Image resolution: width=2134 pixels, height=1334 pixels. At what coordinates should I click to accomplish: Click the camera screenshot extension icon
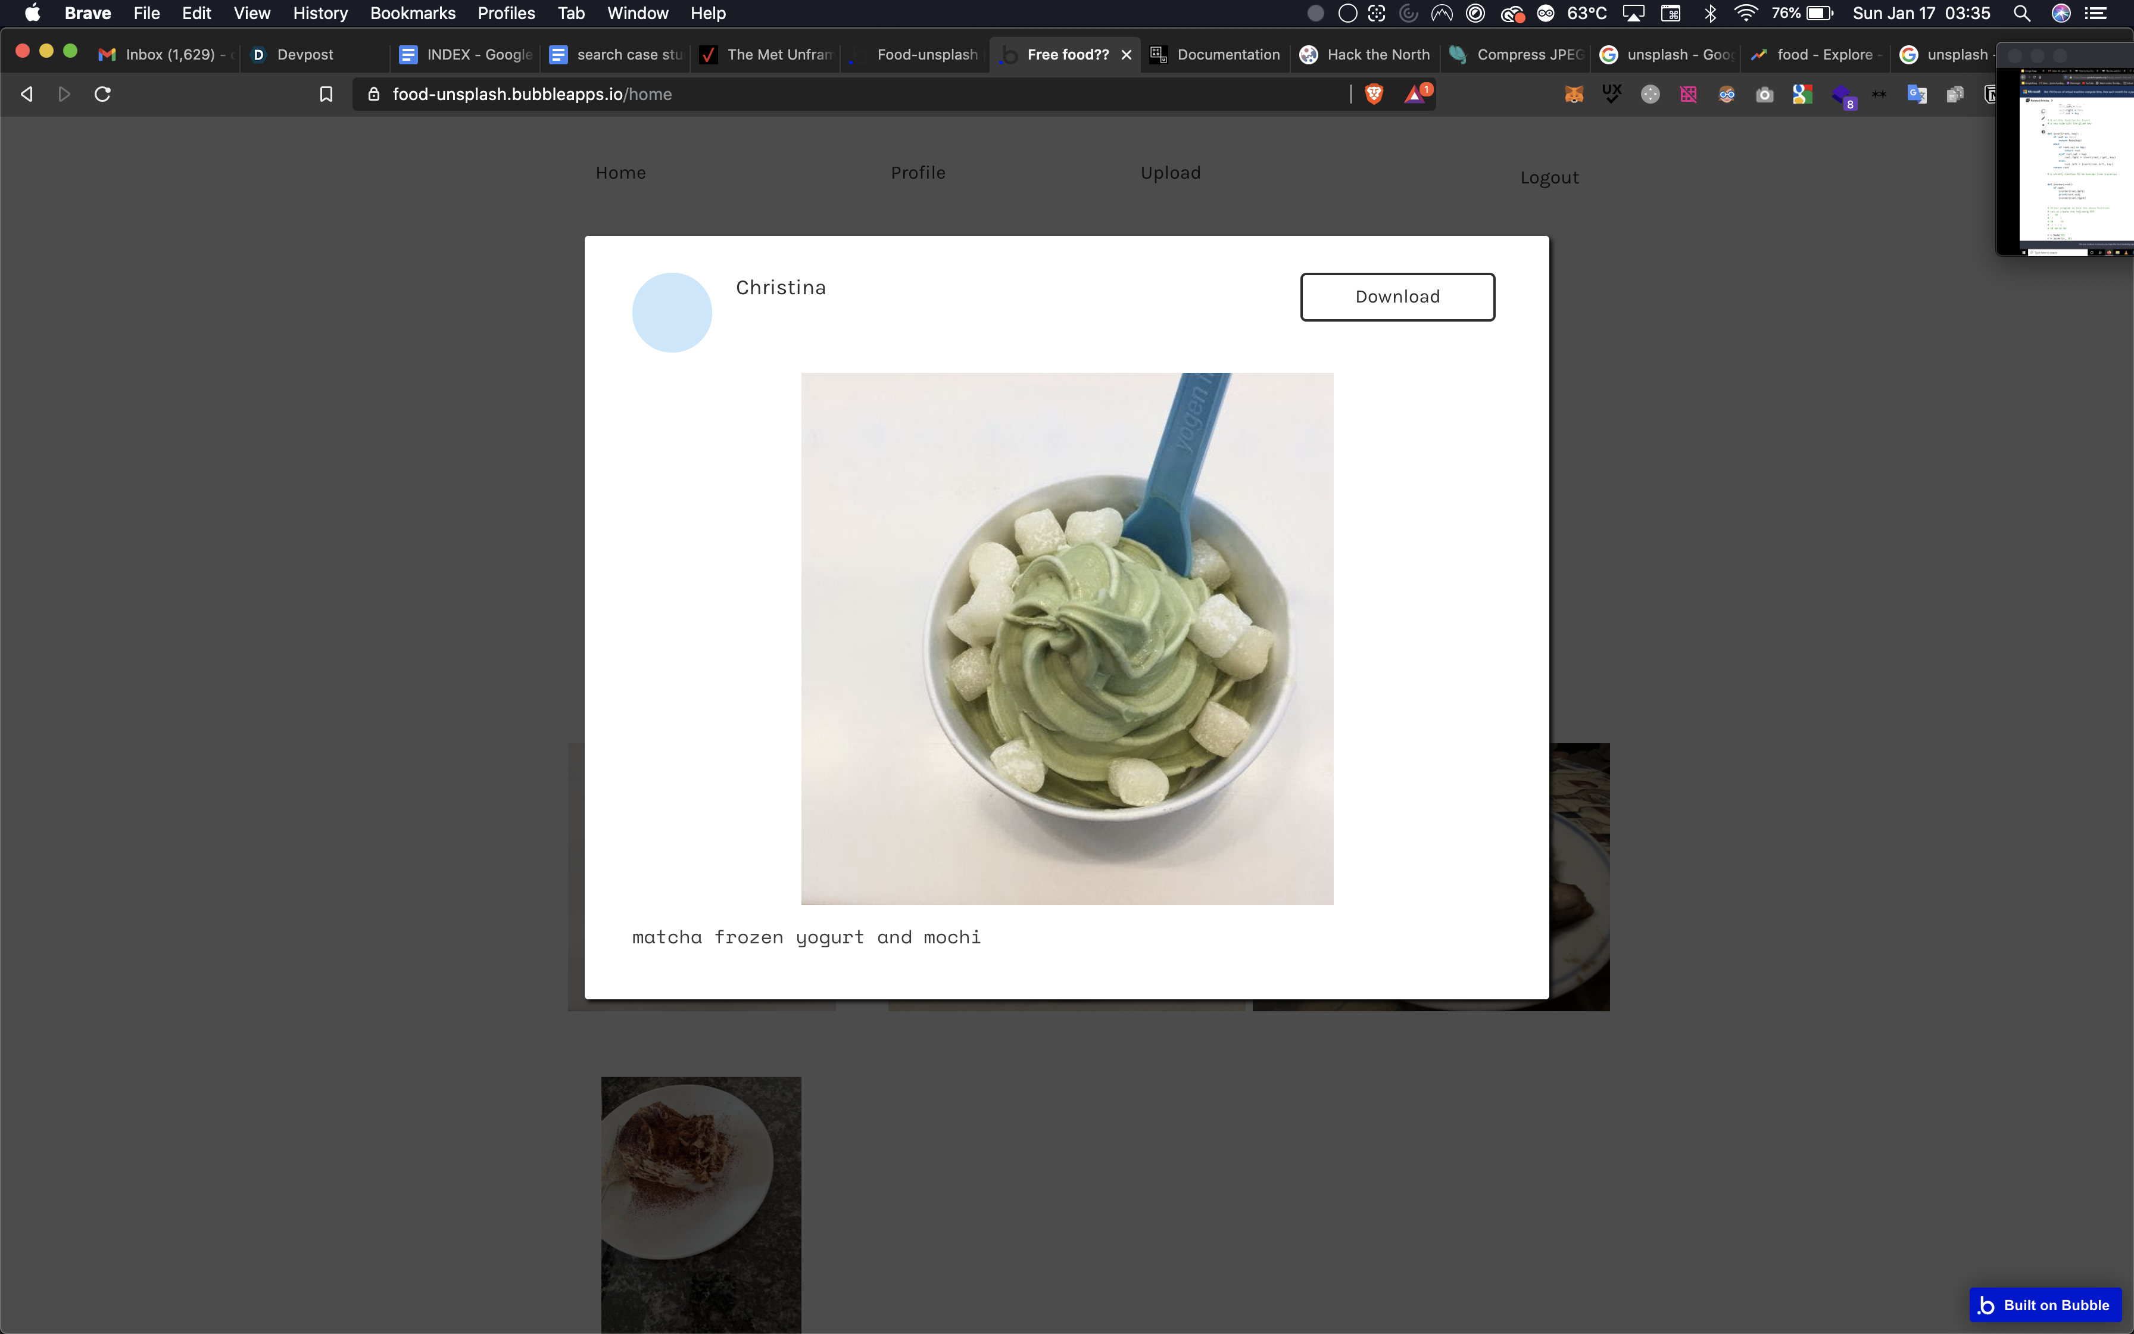tap(1764, 95)
